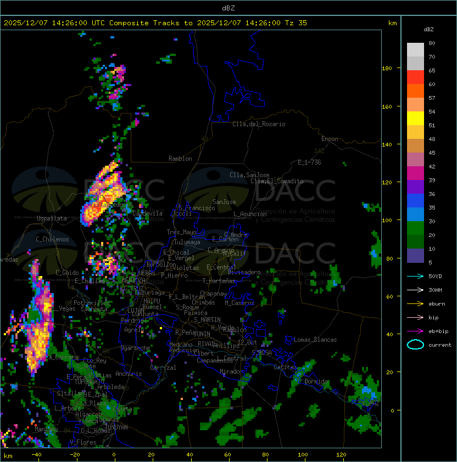Viewport: 457px width, 462px height.
Task: Click the cyan ellipse next to 'current'
Action: point(415,345)
